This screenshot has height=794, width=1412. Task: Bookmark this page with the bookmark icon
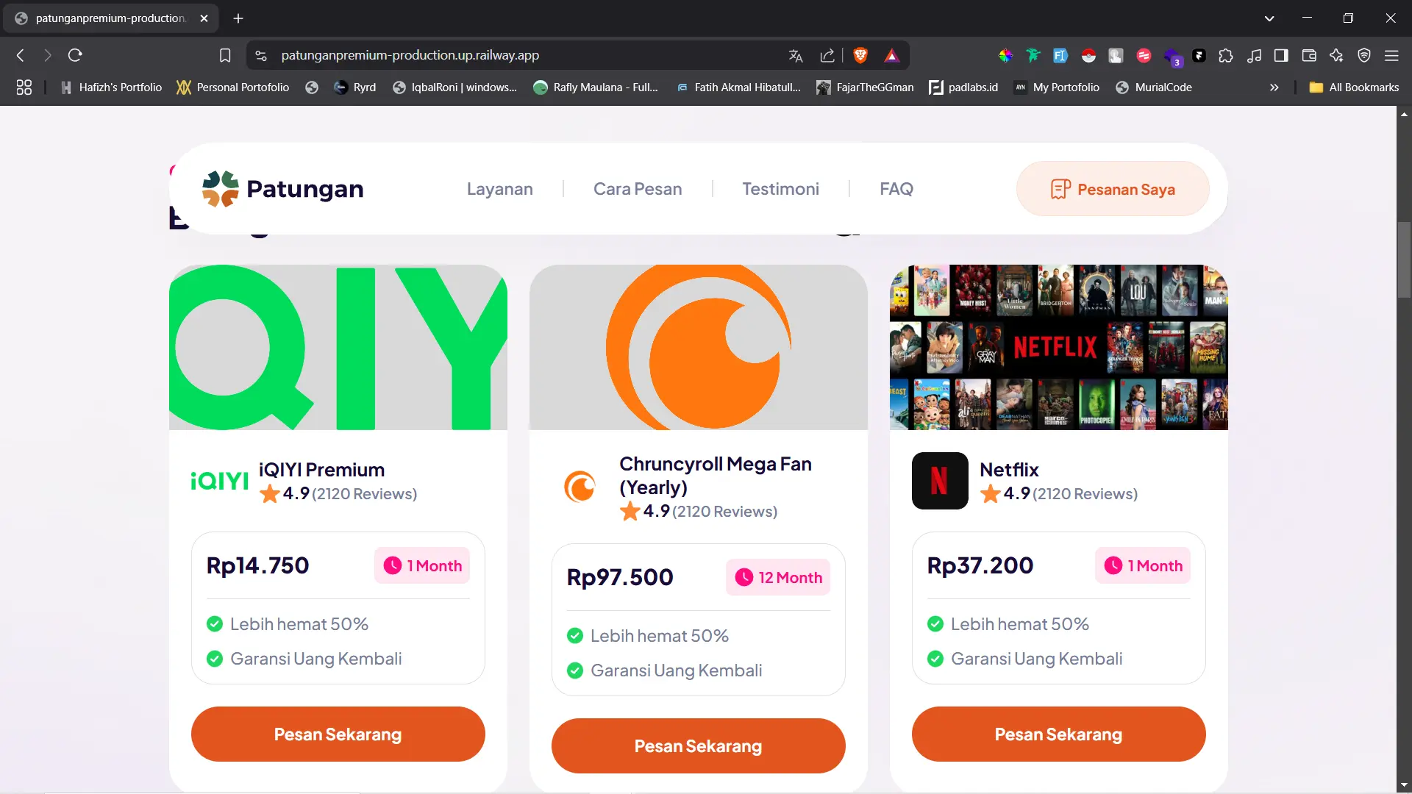pos(225,55)
